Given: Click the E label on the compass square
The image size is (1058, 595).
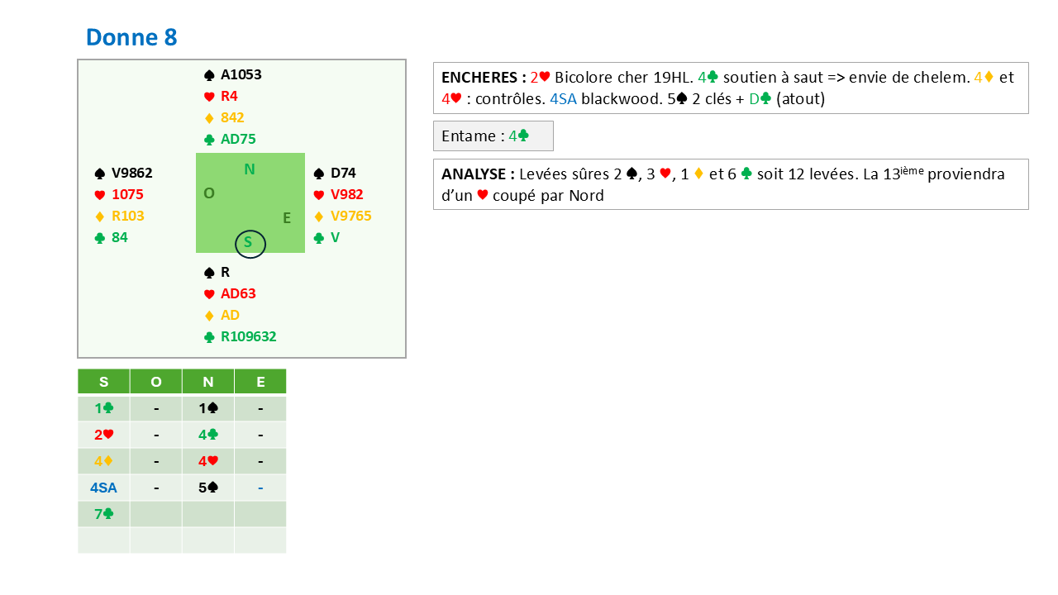Looking at the screenshot, I should 287,218.
